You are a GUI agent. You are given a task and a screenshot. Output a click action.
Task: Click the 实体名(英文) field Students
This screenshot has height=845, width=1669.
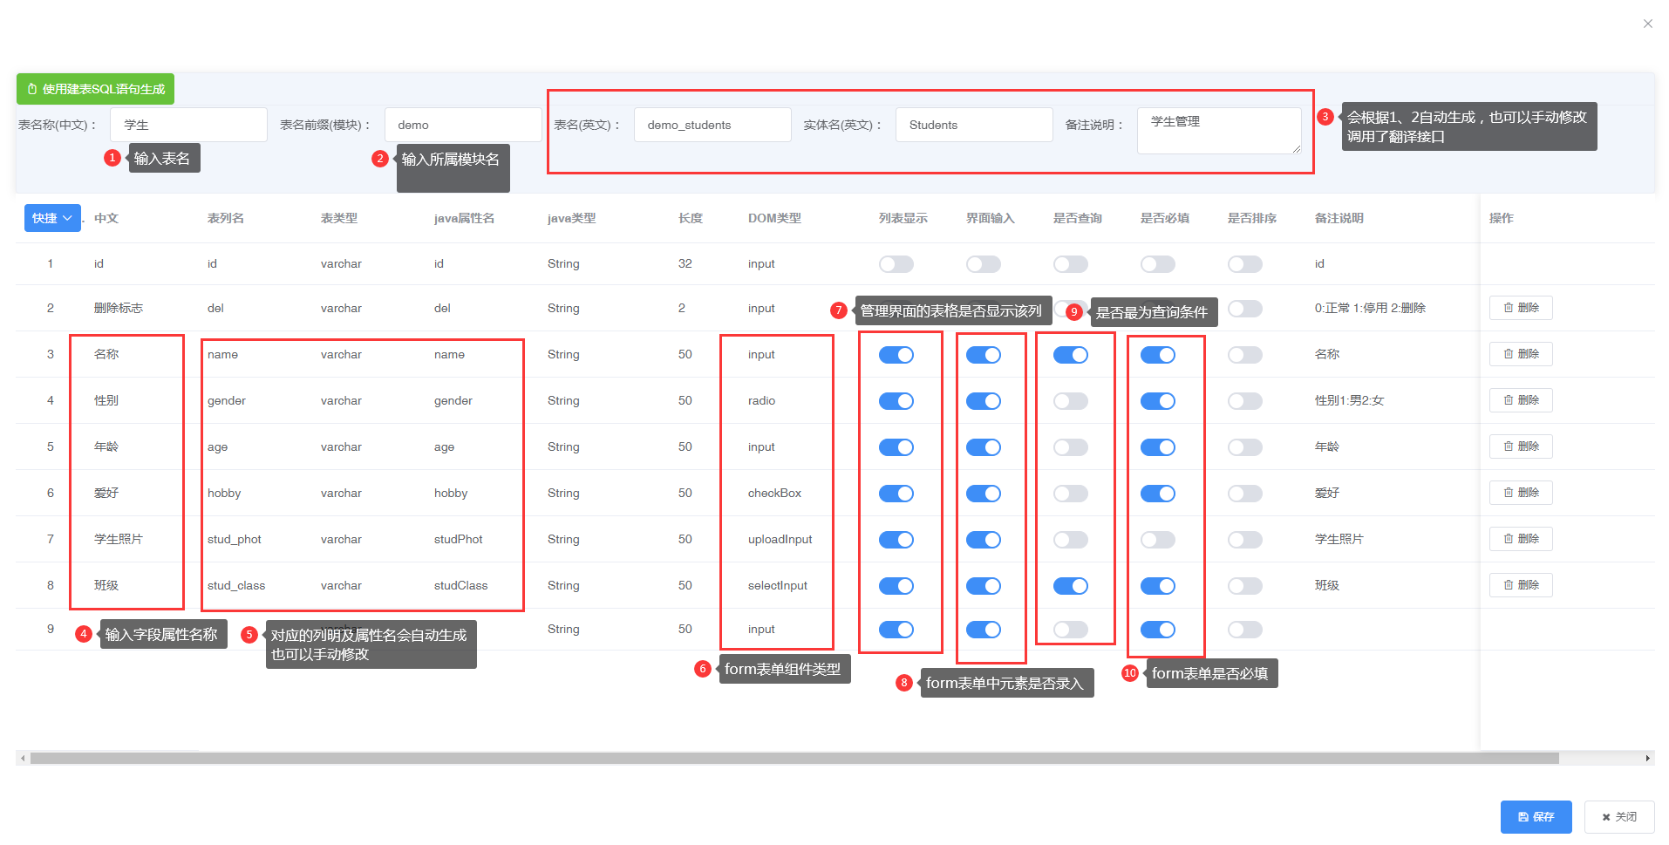974,125
